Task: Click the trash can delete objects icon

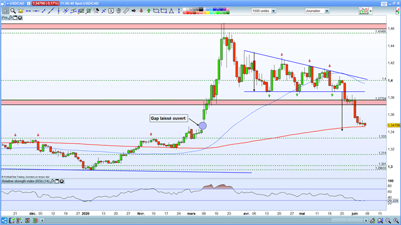Action: pyautogui.click(x=119, y=11)
